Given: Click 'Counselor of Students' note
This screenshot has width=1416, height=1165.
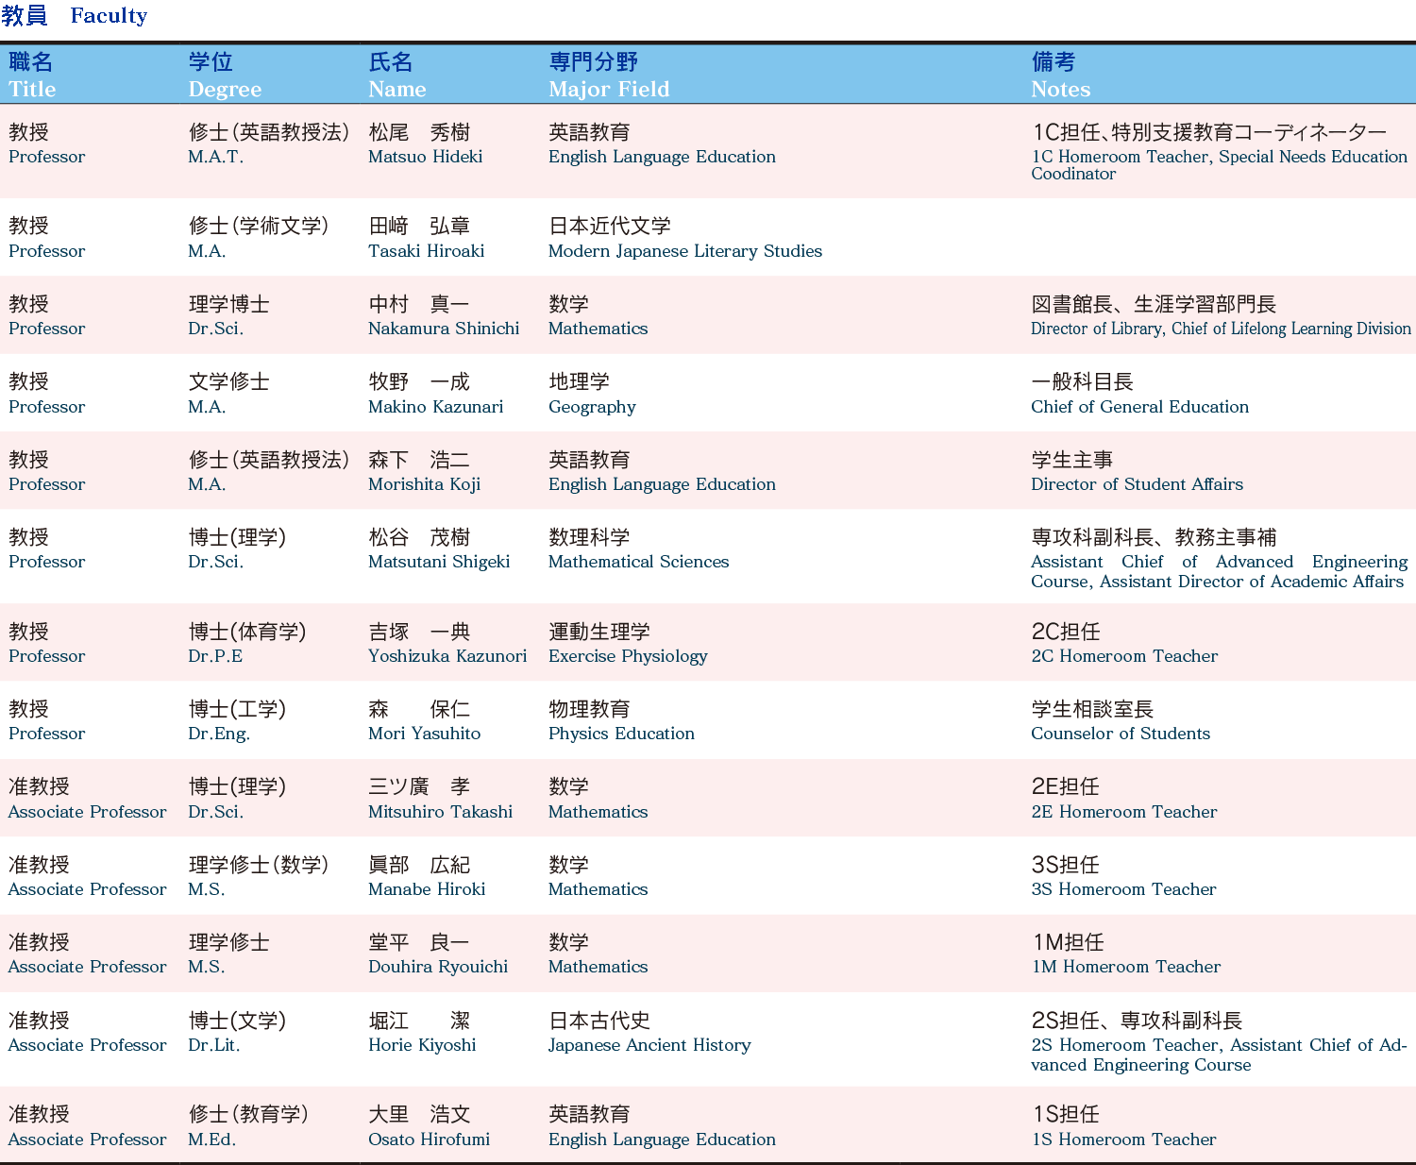Looking at the screenshot, I should [1121, 734].
